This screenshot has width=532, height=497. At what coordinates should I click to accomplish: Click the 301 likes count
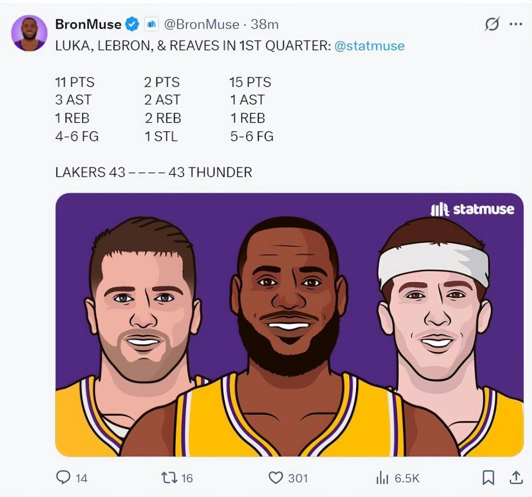(298, 478)
